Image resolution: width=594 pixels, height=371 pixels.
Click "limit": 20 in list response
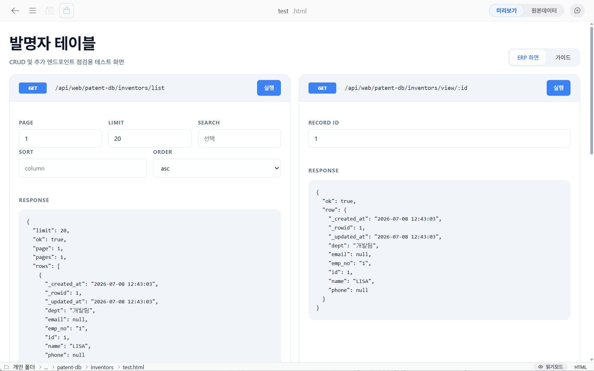(x=51, y=230)
